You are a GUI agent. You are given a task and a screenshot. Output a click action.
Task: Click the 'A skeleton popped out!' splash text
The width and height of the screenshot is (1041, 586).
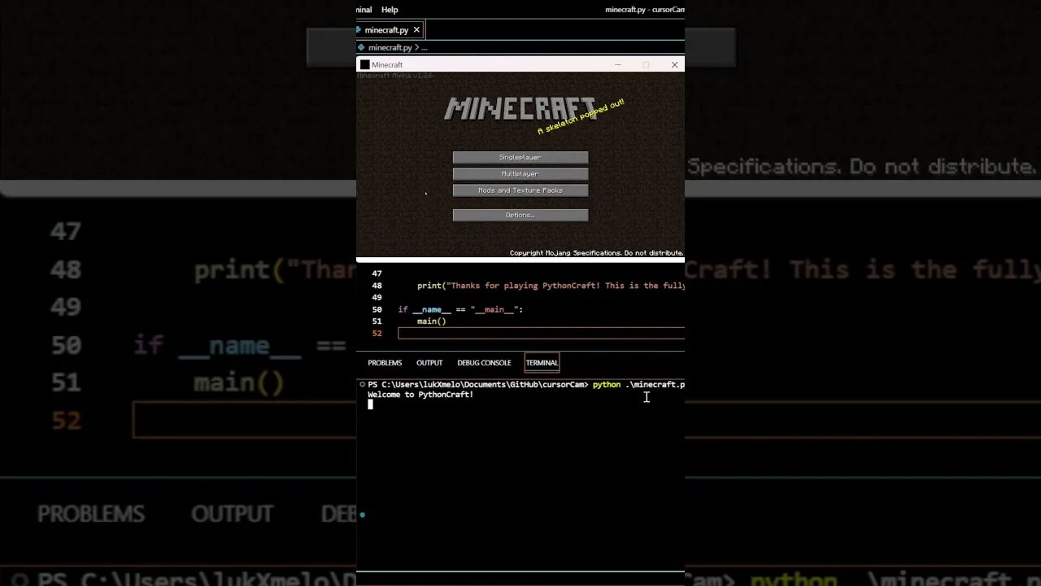[x=581, y=116]
